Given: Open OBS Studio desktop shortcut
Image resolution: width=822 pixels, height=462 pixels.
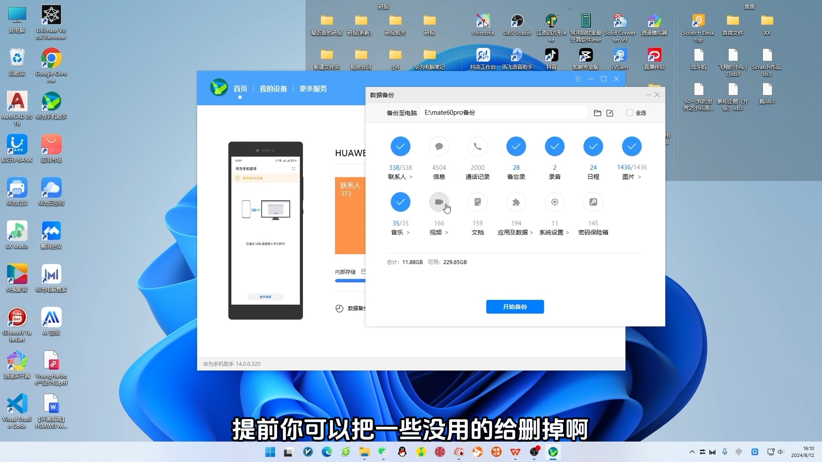Looking at the screenshot, I should (x=517, y=25).
